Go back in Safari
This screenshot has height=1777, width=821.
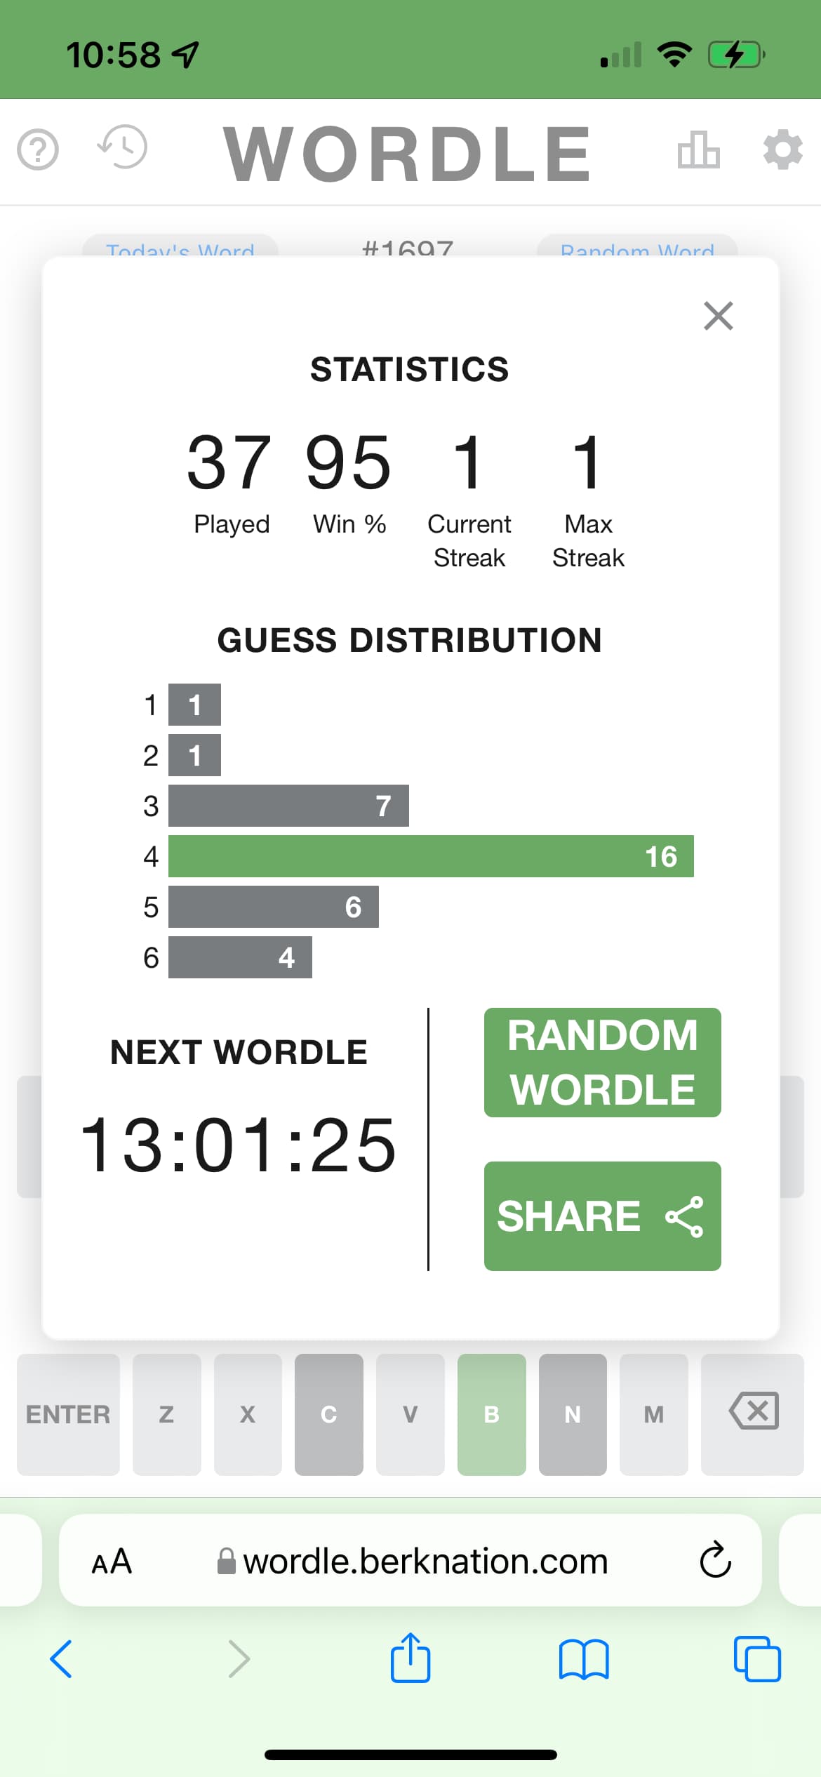click(61, 1660)
